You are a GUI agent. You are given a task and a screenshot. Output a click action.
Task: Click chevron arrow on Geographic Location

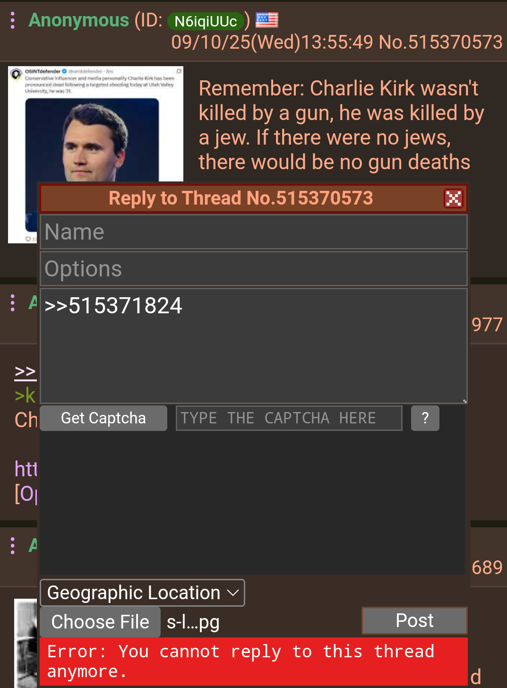[233, 593]
